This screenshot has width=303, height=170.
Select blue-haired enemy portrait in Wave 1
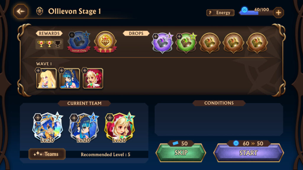pos(70,78)
